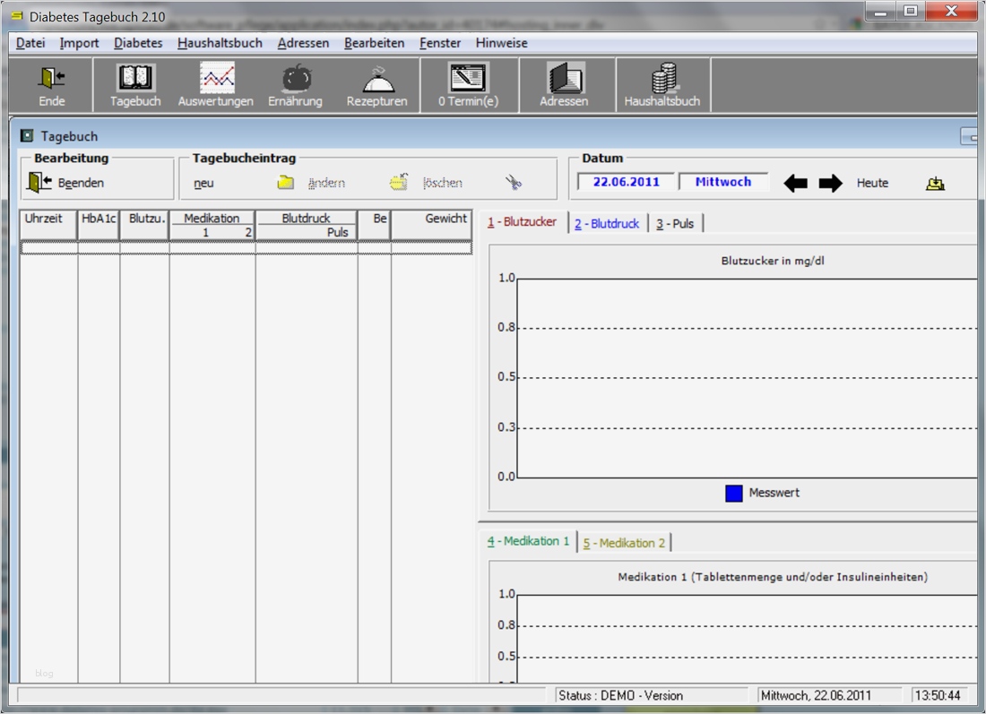Click the blue Messwert legend swatch
This screenshot has width=986, height=714.
pyautogui.click(x=734, y=493)
